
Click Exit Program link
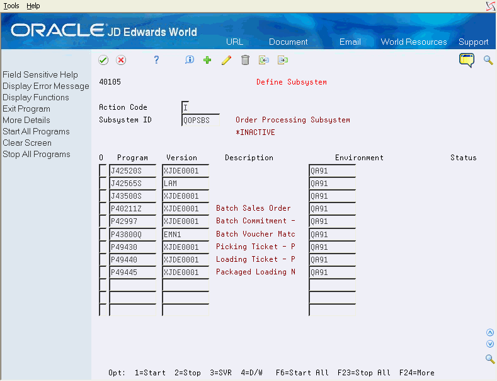coord(26,109)
